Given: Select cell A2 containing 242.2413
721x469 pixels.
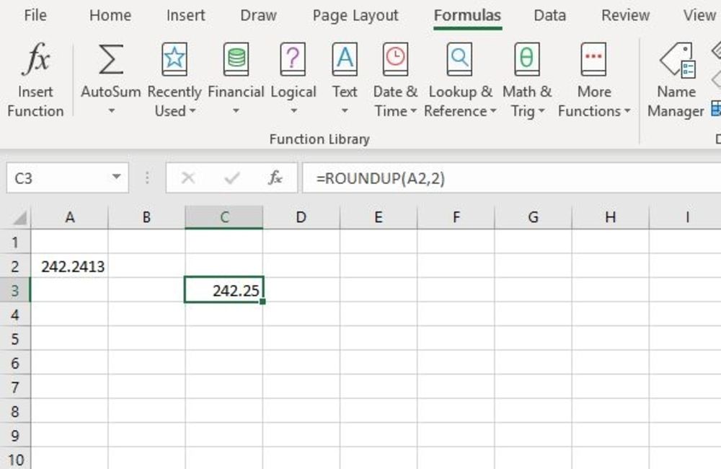Looking at the screenshot, I should click(x=69, y=266).
